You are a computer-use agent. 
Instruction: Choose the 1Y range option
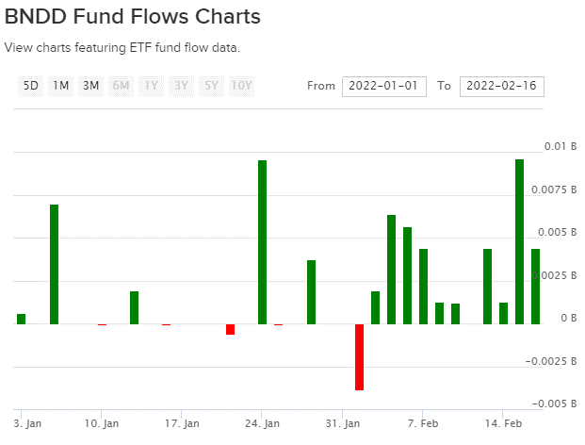click(x=152, y=86)
